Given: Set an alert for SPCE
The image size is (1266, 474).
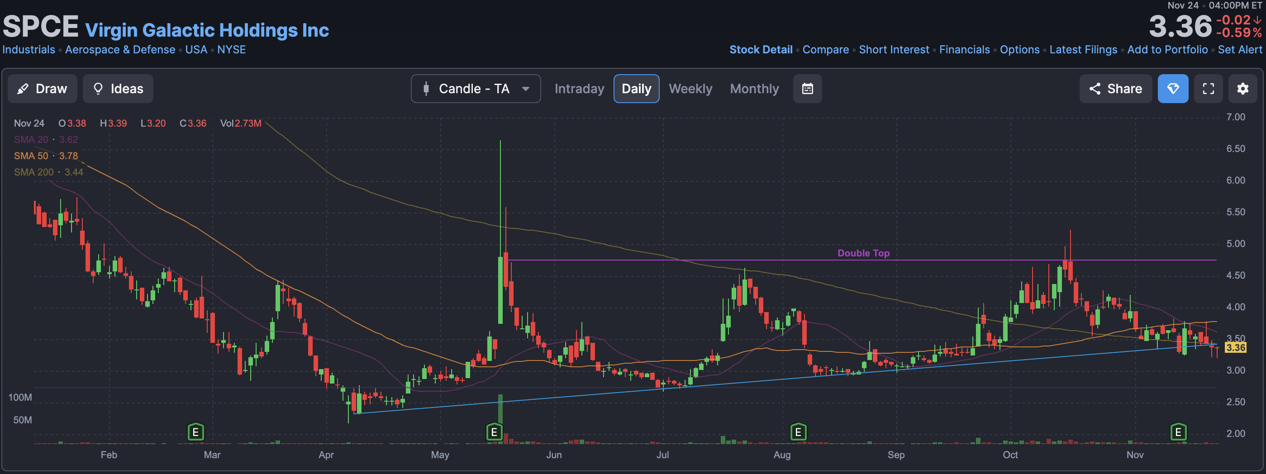Looking at the screenshot, I should coord(1239,50).
